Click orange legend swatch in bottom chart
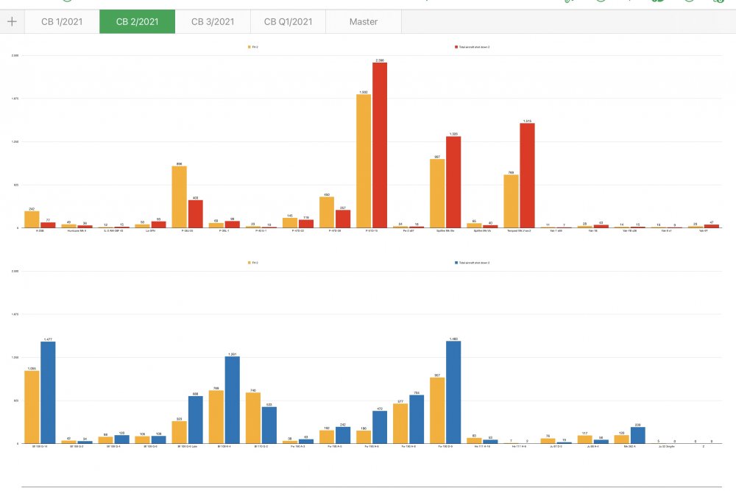736x491 pixels. tap(250, 262)
